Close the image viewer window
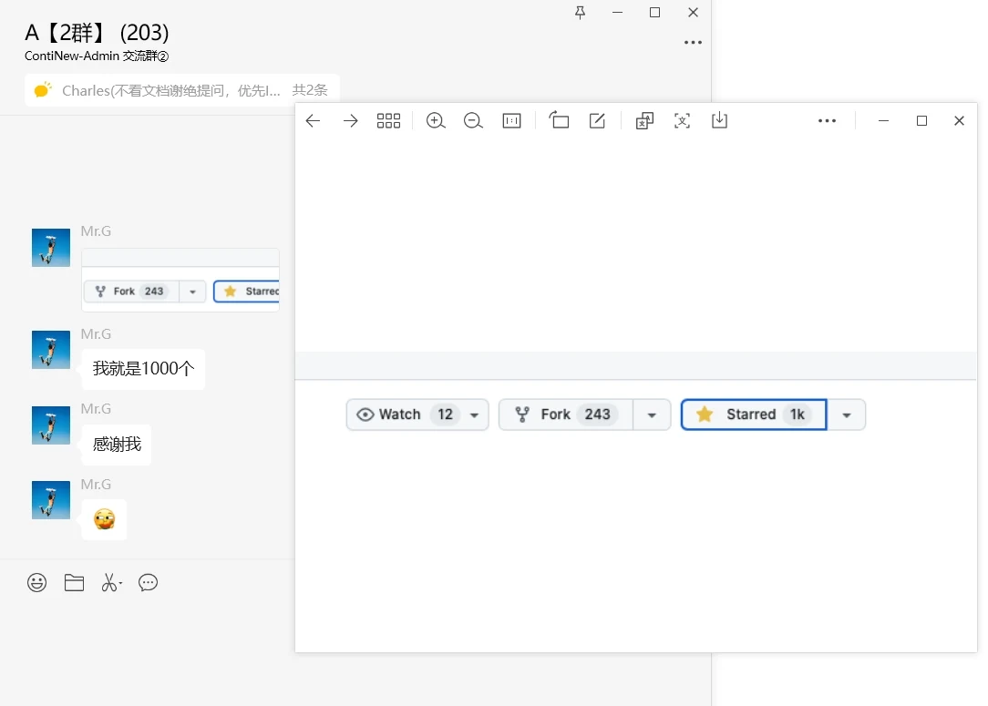Viewport: 988px width, 706px height. pos(959,120)
